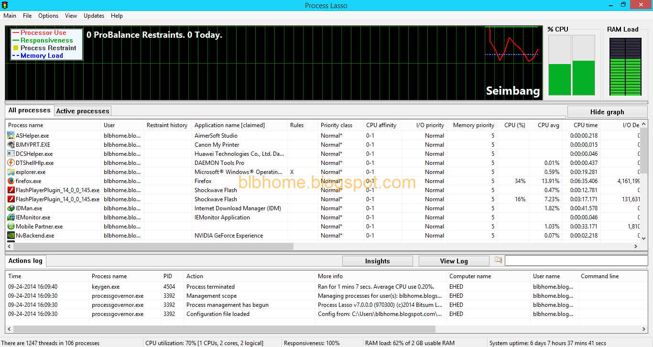Click Flash icon in row with CPU time 0:00:12.781
Image resolution: width=653 pixels, height=347 pixels.
pyautogui.click(x=11, y=190)
